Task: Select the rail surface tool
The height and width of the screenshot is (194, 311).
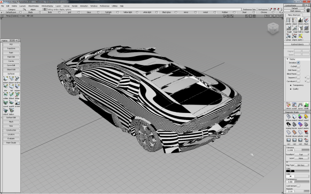Action: pyautogui.click(x=12, y=87)
